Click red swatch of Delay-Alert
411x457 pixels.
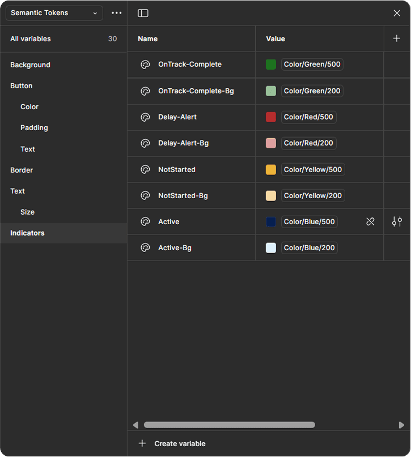pyautogui.click(x=271, y=117)
